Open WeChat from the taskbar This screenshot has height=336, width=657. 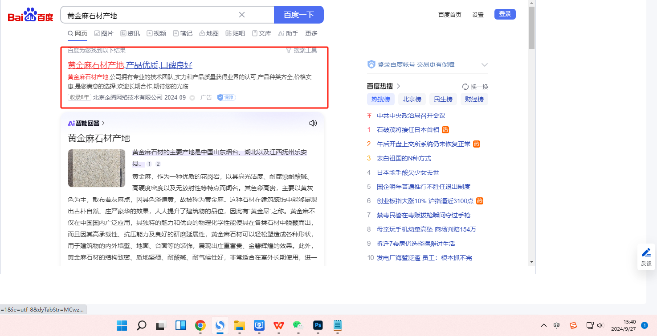click(x=298, y=325)
